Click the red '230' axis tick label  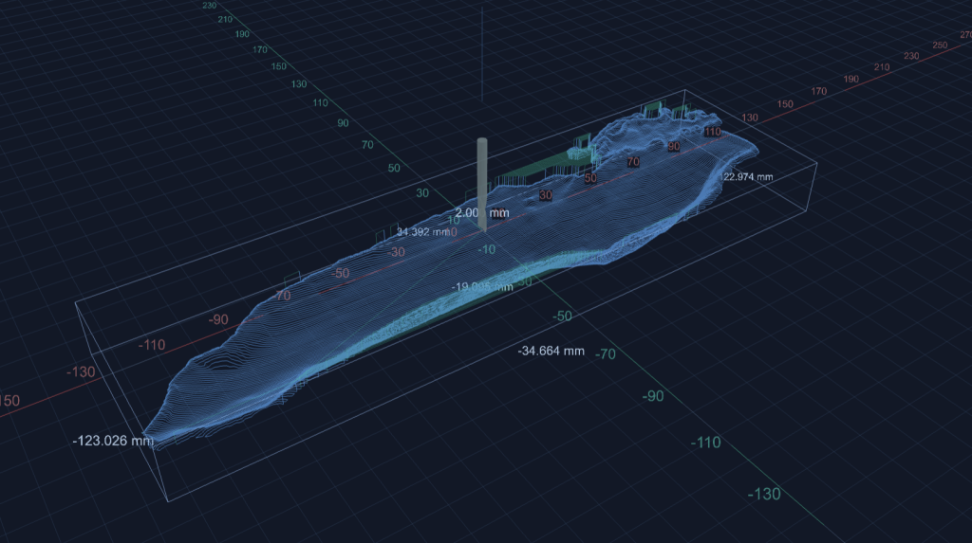tap(911, 56)
